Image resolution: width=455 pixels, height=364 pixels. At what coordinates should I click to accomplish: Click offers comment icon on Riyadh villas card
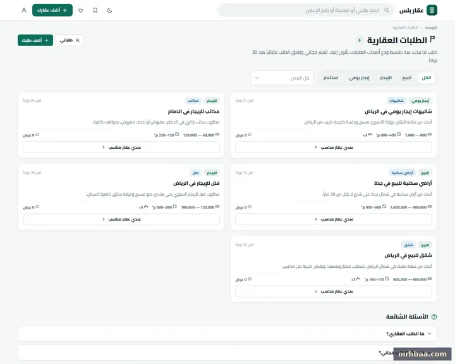coord(37,207)
